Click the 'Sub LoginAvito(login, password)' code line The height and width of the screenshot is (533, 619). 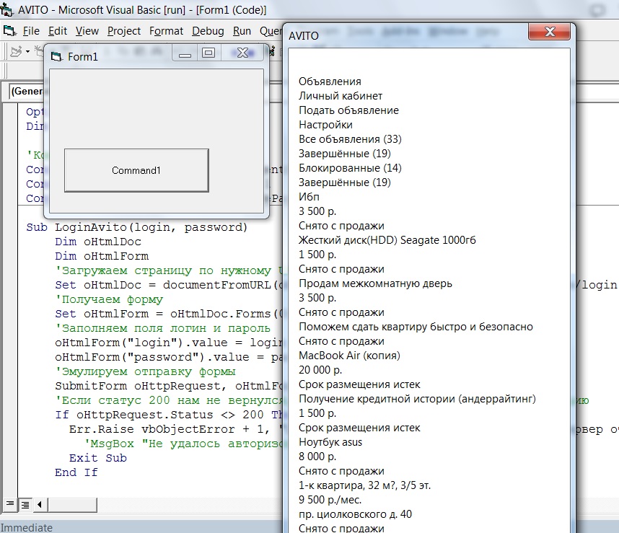click(136, 227)
